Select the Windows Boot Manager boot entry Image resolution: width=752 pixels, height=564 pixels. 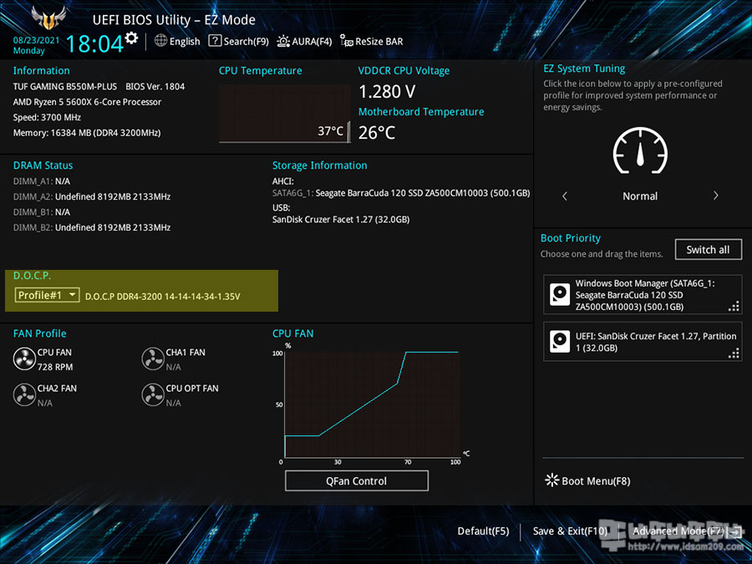[643, 294]
